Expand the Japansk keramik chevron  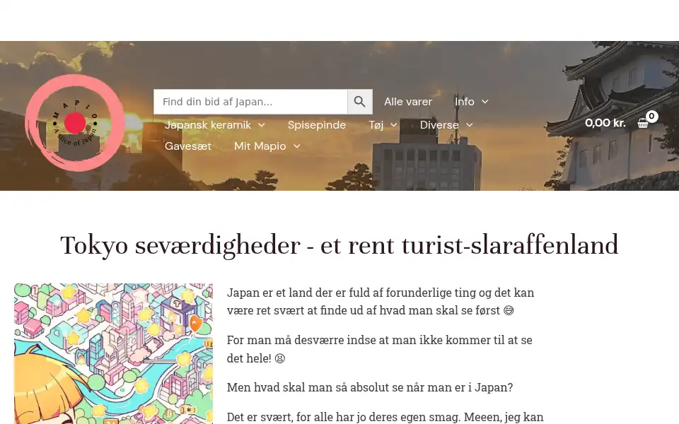(x=262, y=125)
